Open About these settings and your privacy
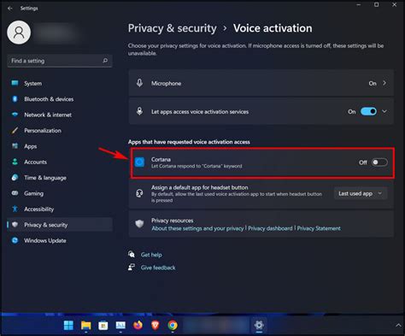405x336 pixels. [x=197, y=228]
